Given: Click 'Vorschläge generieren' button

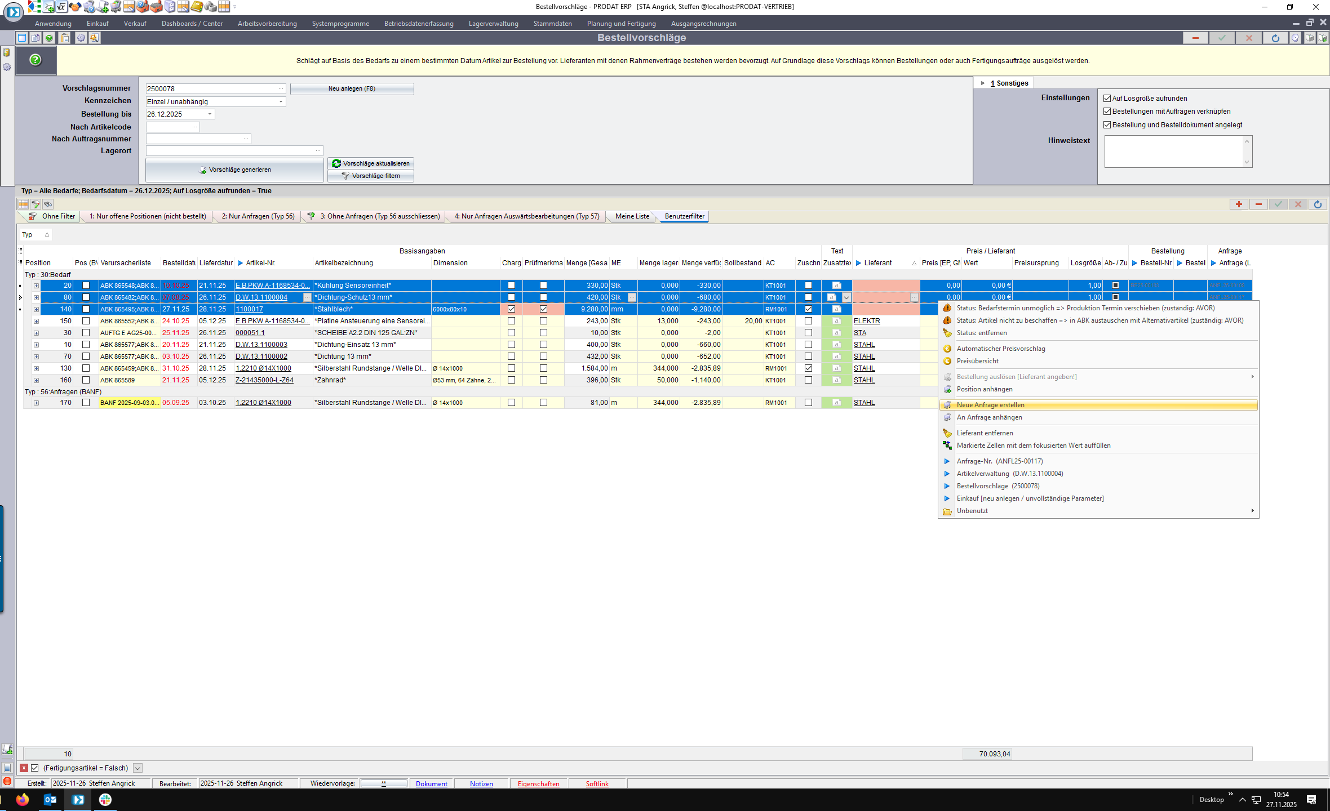Looking at the screenshot, I should pyautogui.click(x=234, y=170).
